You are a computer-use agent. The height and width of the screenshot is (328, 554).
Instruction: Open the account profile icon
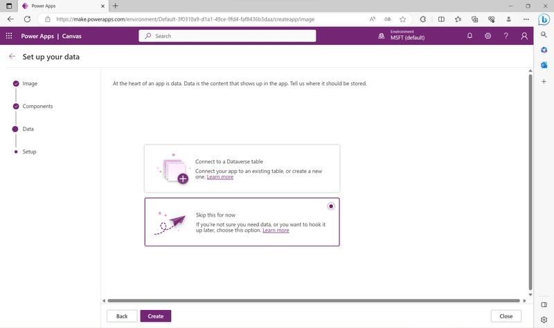(524, 36)
